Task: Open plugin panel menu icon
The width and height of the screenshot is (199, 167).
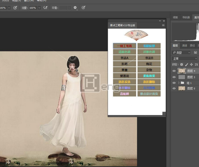Action: click(x=163, y=25)
